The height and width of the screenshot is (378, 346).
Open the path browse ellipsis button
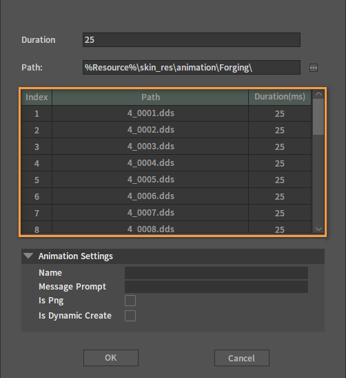pos(314,68)
